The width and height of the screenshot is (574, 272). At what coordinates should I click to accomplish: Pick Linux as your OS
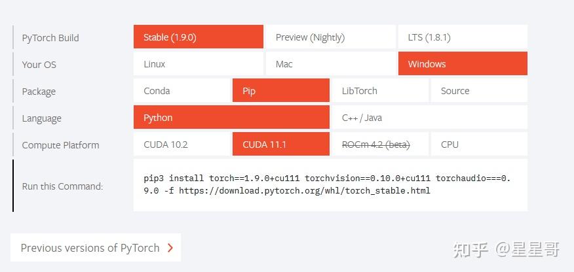(198, 64)
